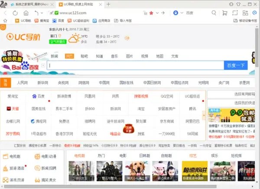Open the 天猫 link in site grid

pyautogui.click(x=13, y=109)
